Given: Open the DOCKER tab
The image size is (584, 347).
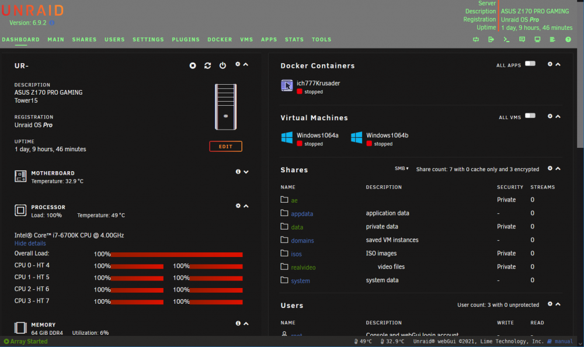Looking at the screenshot, I should (220, 40).
